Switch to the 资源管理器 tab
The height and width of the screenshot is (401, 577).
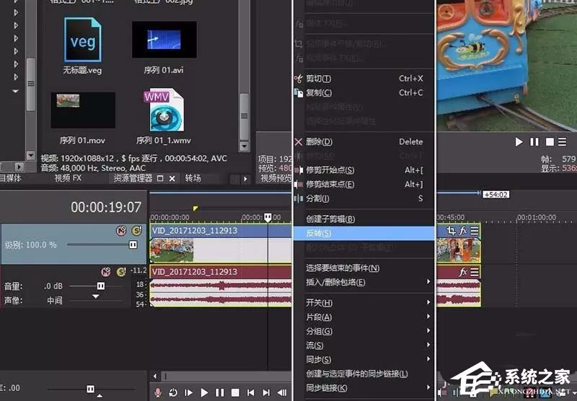pos(133,178)
